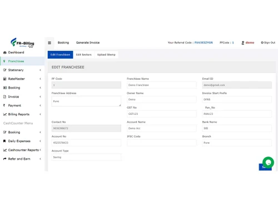Click the Sign Out power icon

click(x=262, y=42)
